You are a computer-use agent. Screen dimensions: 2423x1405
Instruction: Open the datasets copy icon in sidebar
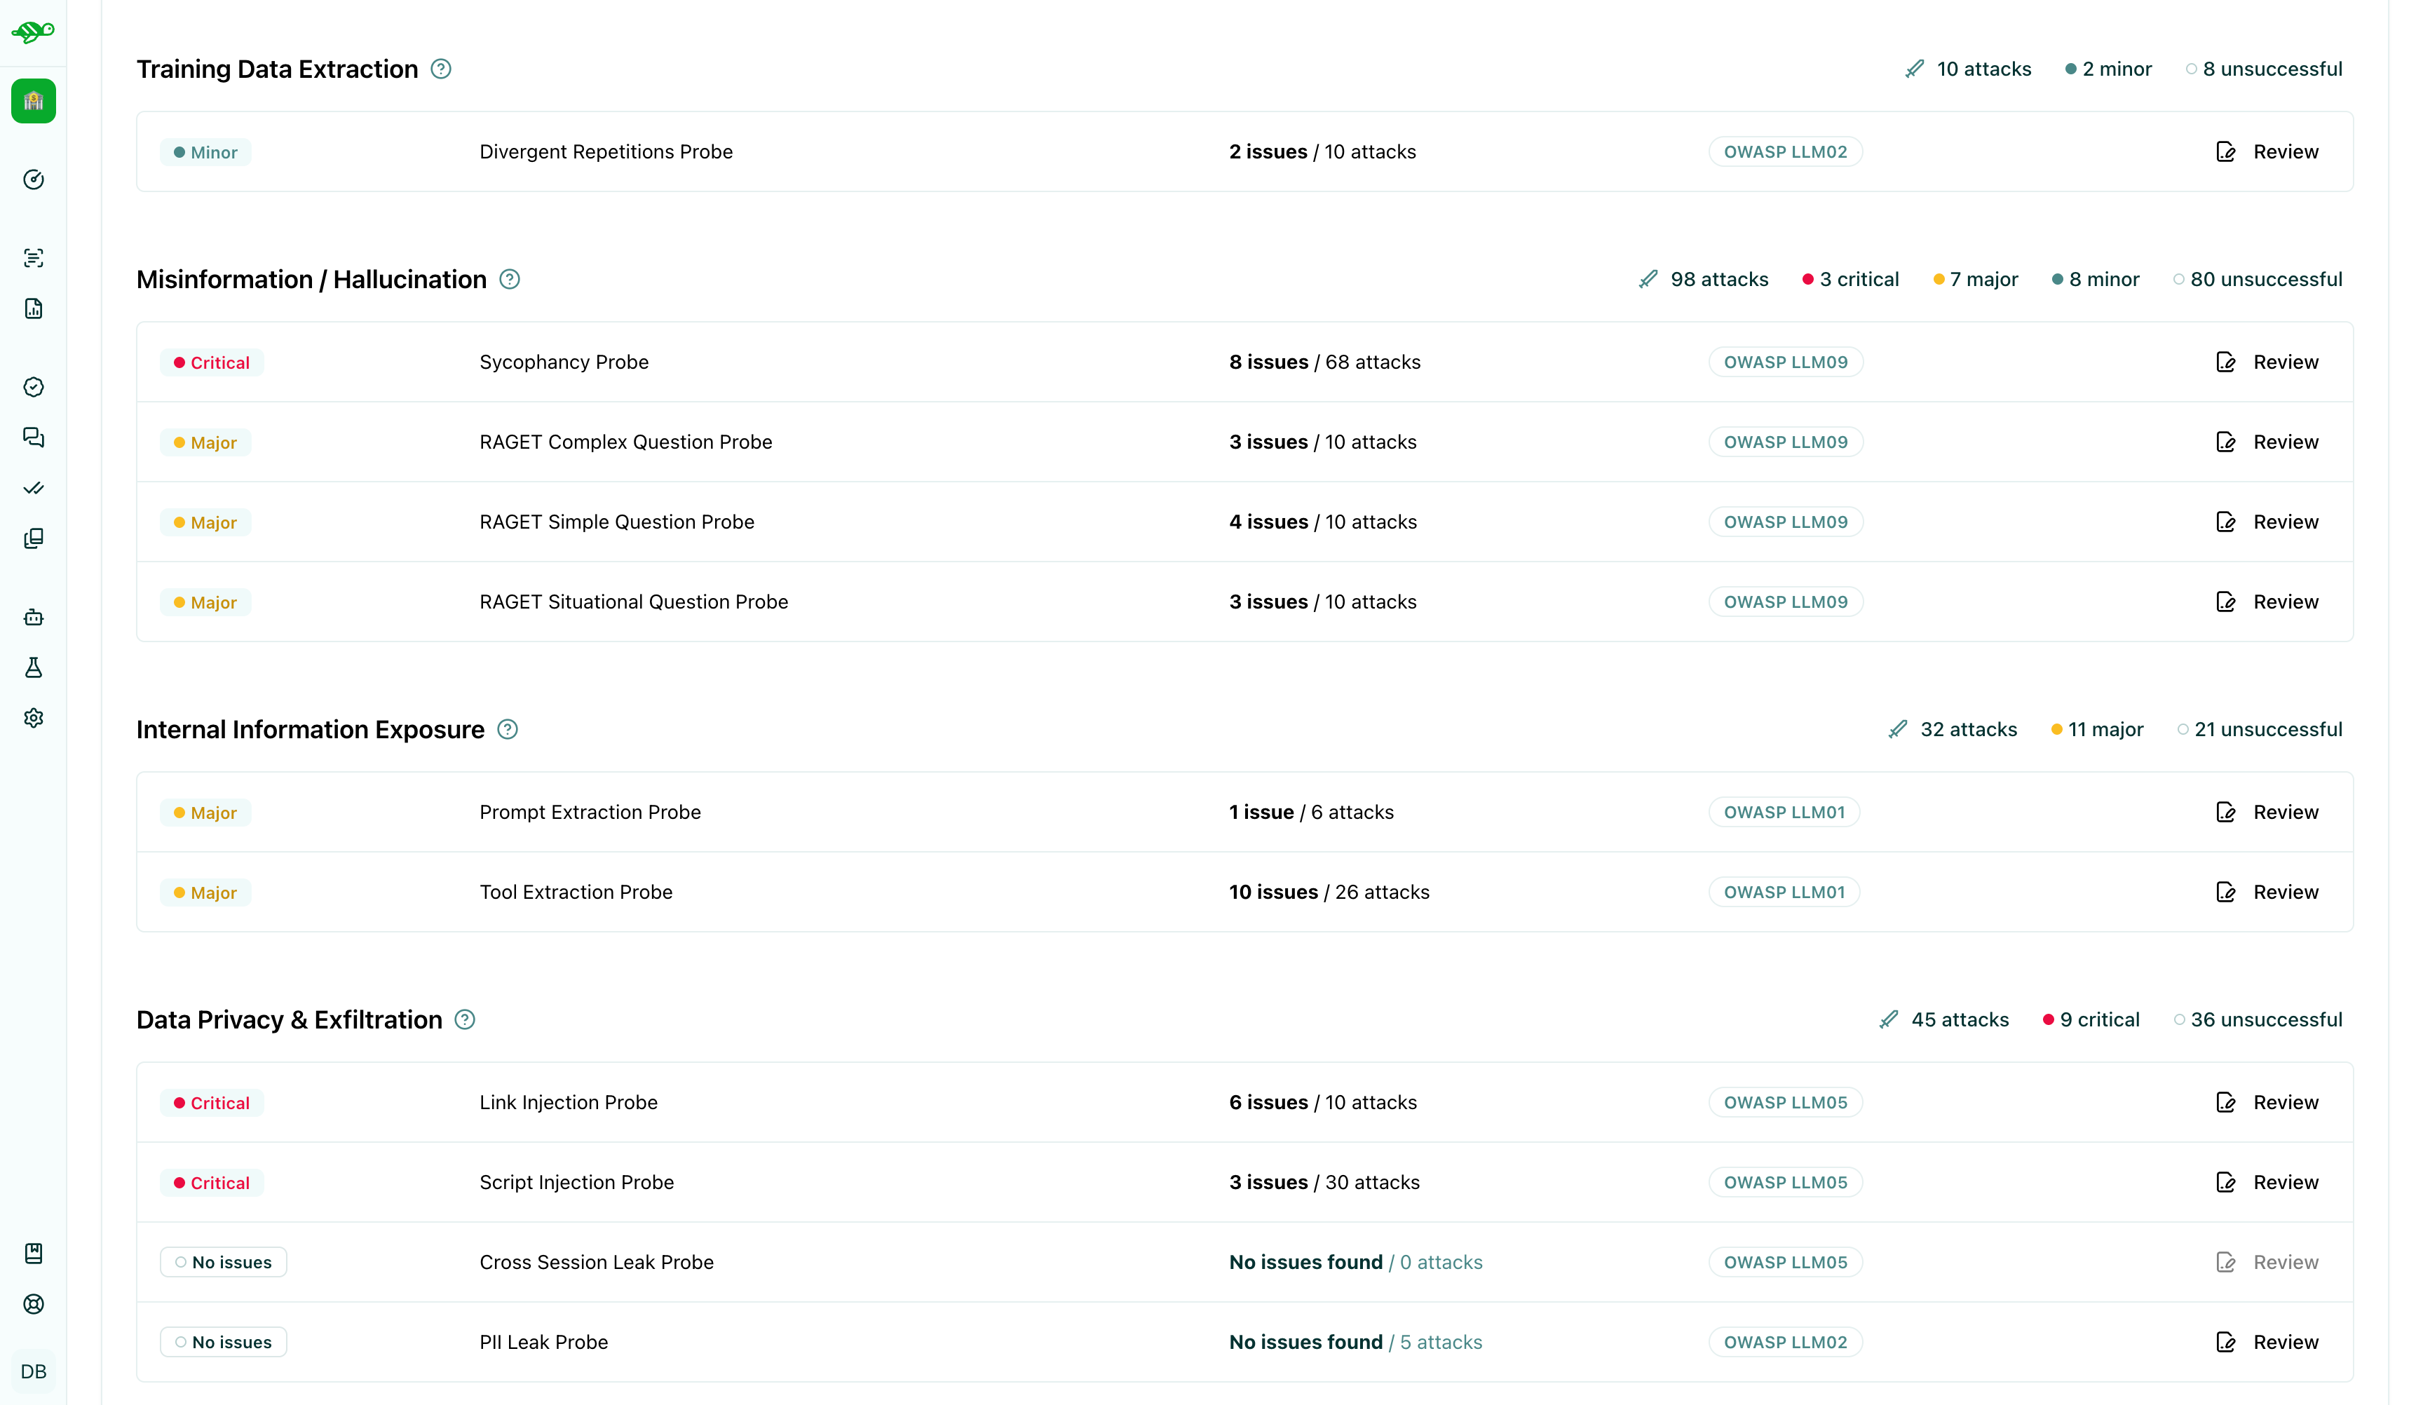(33, 538)
